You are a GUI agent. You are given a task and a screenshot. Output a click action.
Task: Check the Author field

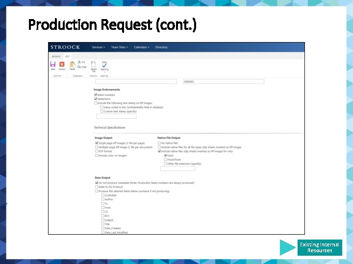103,199
